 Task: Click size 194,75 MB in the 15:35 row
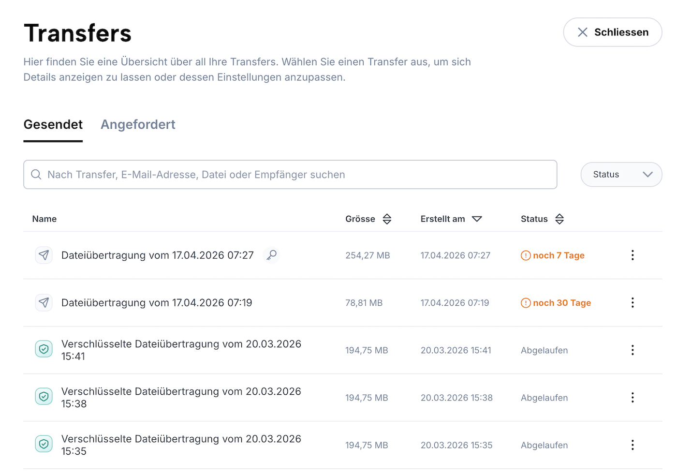tap(367, 445)
